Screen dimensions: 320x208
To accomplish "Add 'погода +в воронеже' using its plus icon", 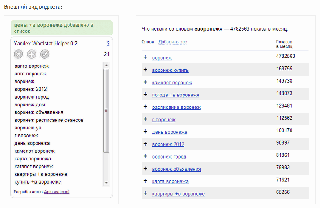I will [145, 94].
